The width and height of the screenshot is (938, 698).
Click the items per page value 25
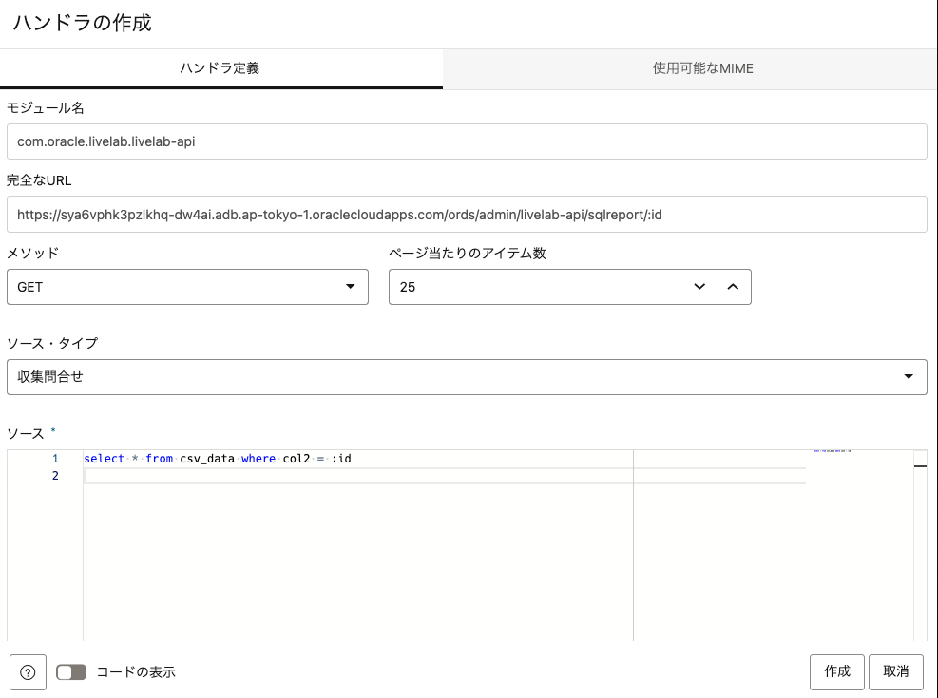click(x=408, y=288)
